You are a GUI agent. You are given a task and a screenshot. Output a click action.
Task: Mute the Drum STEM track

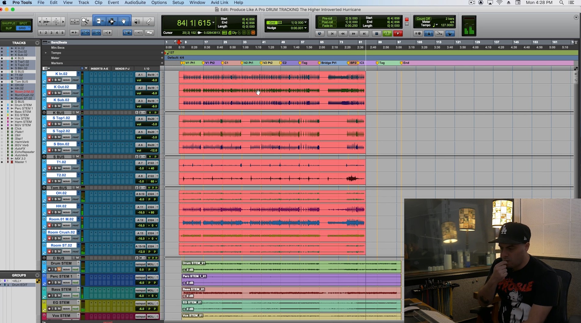[x=59, y=269]
